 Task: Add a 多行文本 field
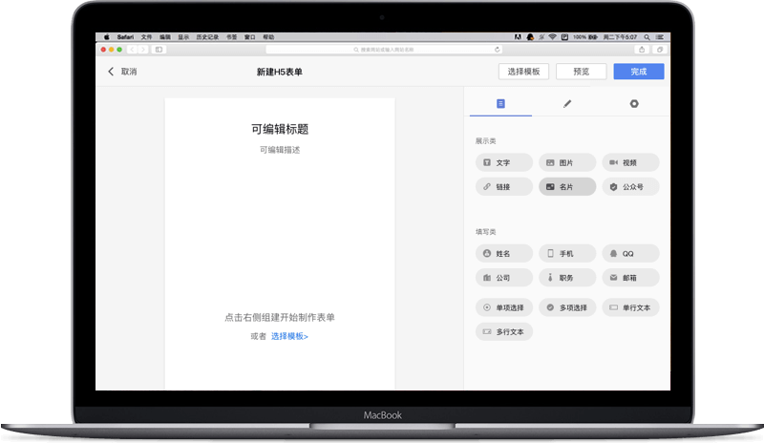click(504, 331)
